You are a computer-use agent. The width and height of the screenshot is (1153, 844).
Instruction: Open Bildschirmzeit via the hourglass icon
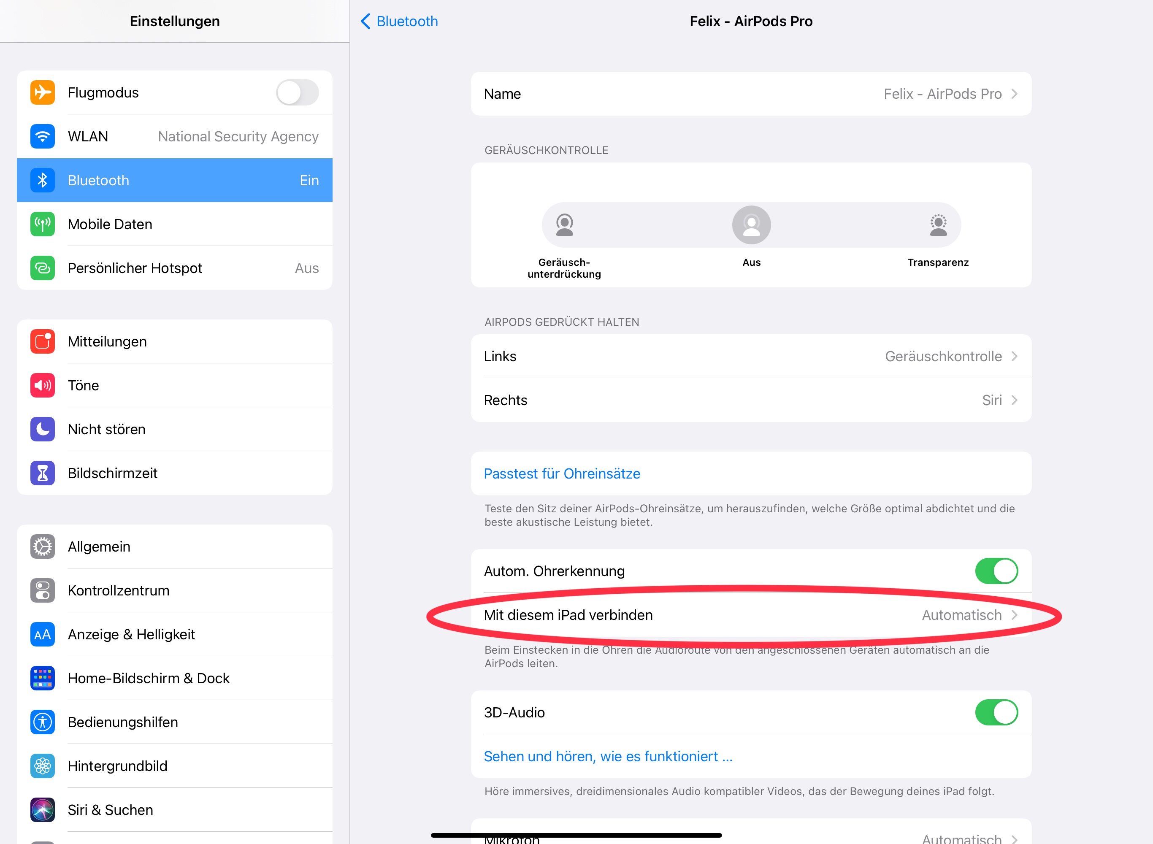coord(42,473)
